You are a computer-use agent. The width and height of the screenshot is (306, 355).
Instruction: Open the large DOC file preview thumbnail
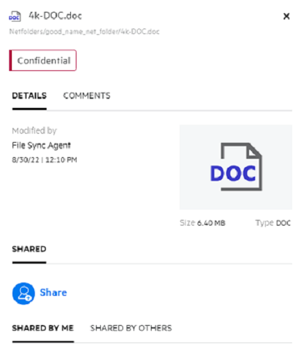point(236,167)
